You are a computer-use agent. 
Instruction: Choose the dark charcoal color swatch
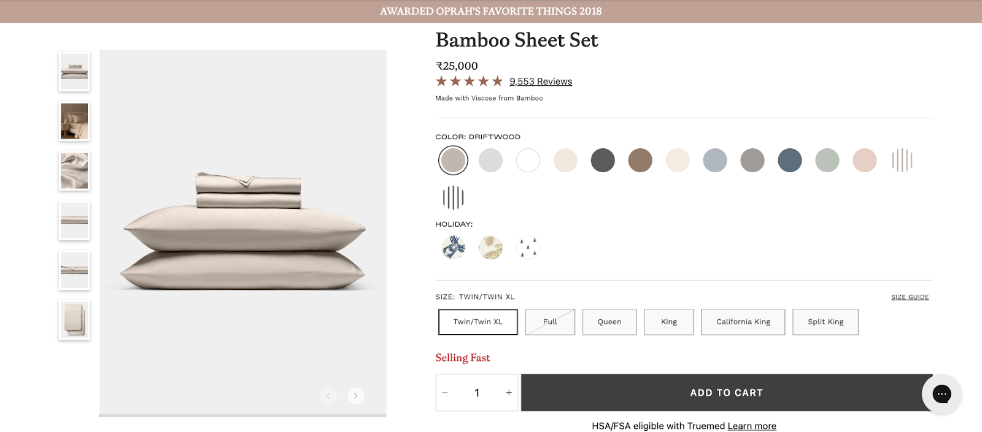tap(603, 161)
